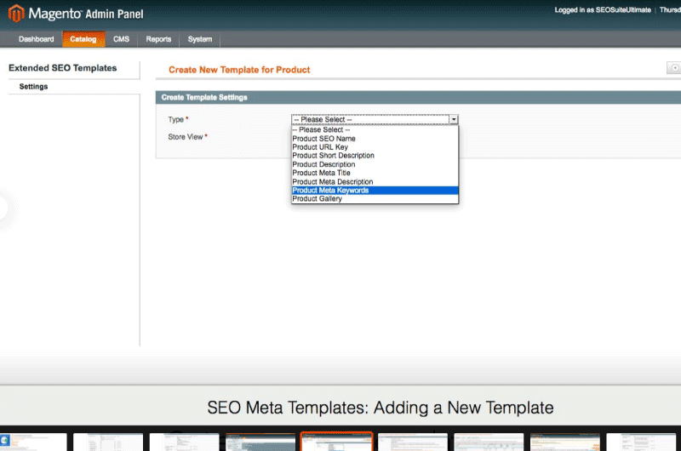Choose '-- Please Select --' list option
Screen dimensions: 681x451
click(x=375, y=130)
